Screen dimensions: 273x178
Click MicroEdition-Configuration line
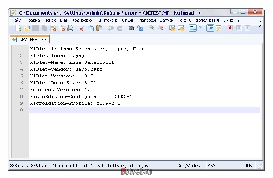84,96
